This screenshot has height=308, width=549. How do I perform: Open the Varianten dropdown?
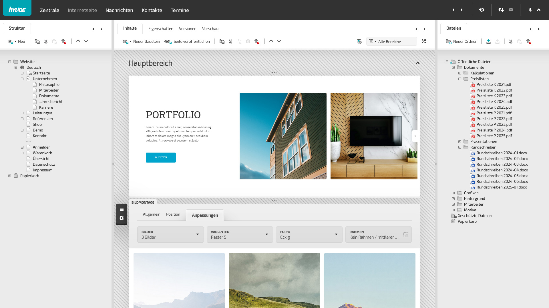pos(240,234)
